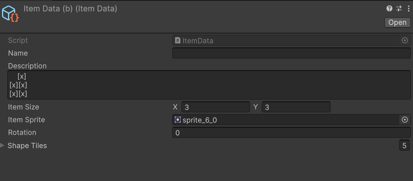Open the Script field object picker

pyautogui.click(x=405, y=40)
